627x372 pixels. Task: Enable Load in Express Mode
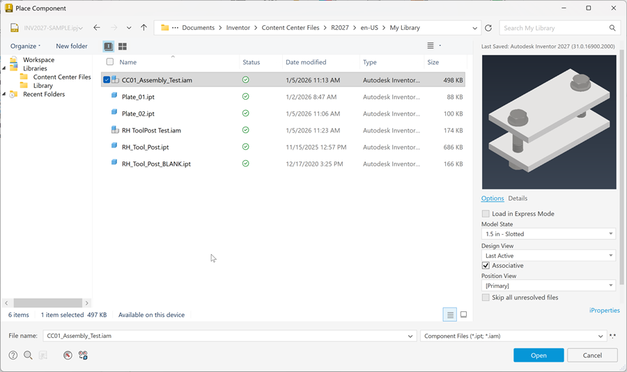(486, 214)
